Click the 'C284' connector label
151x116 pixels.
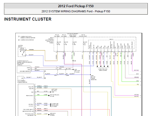coord(55,76)
